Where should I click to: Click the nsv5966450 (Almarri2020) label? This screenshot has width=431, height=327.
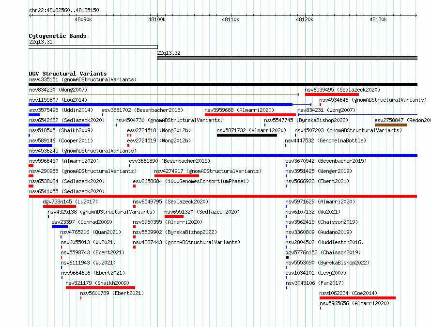pos(64,161)
